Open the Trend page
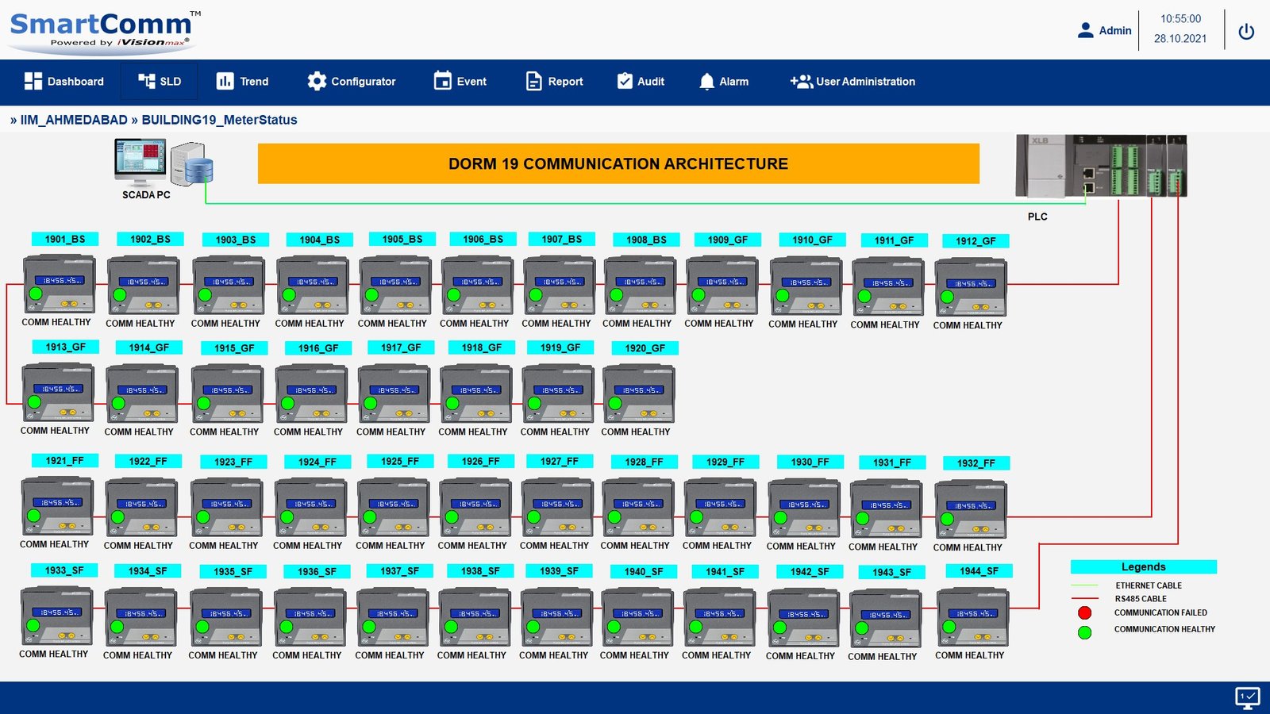Screen dimensions: 1270x714 click(x=242, y=81)
